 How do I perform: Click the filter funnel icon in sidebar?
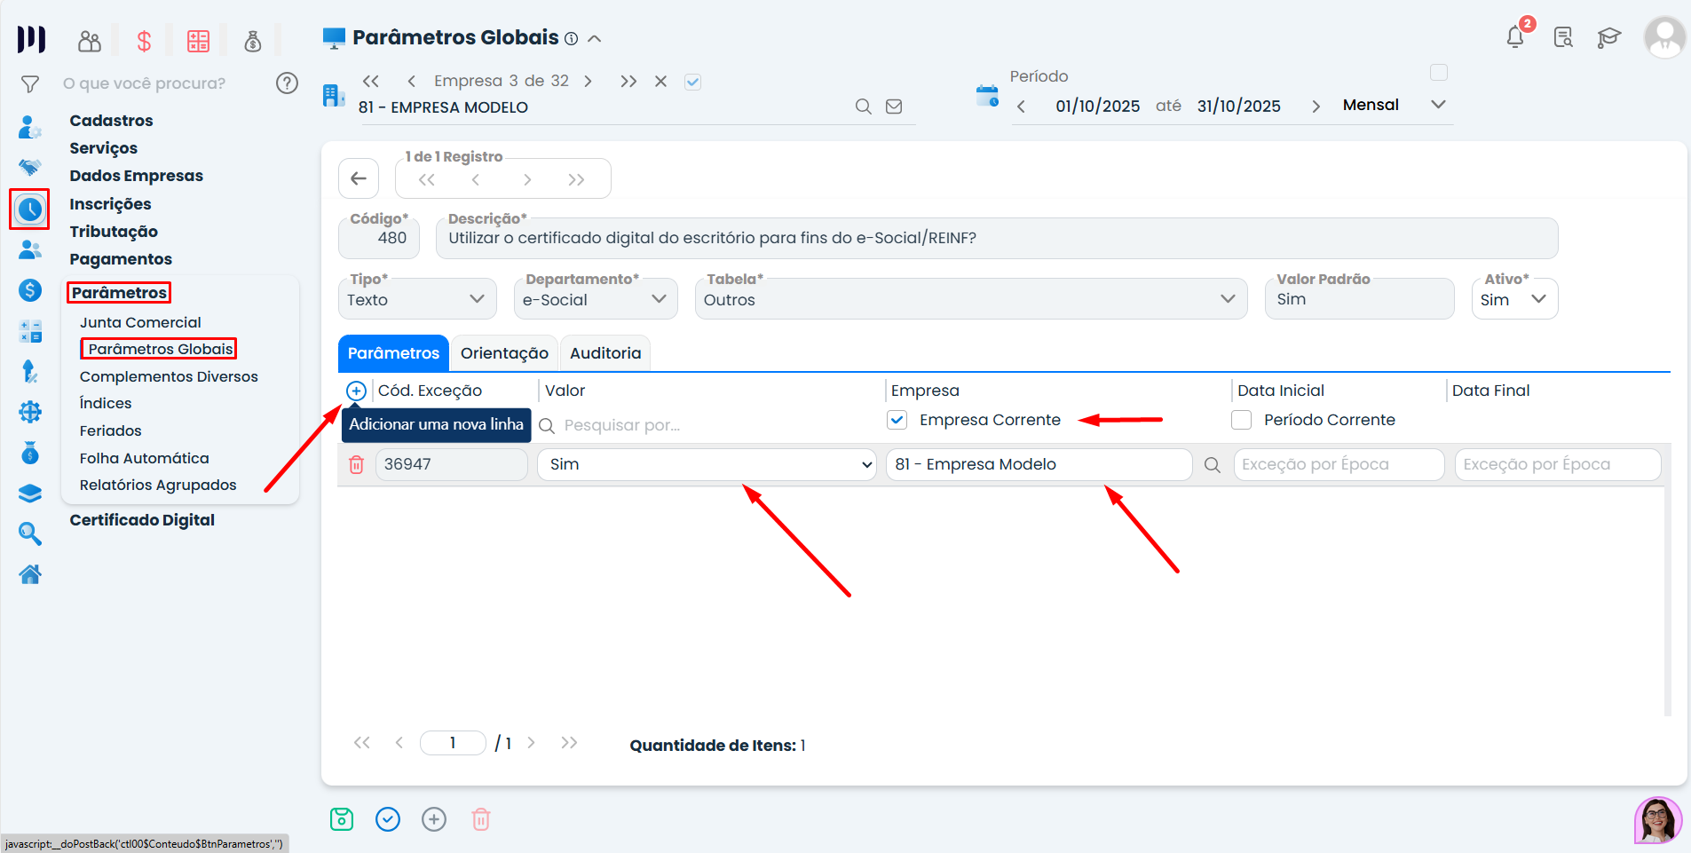[x=30, y=84]
